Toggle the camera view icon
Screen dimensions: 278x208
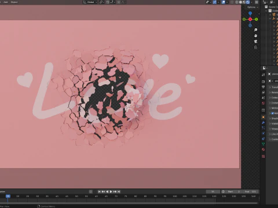[x=255, y=42]
